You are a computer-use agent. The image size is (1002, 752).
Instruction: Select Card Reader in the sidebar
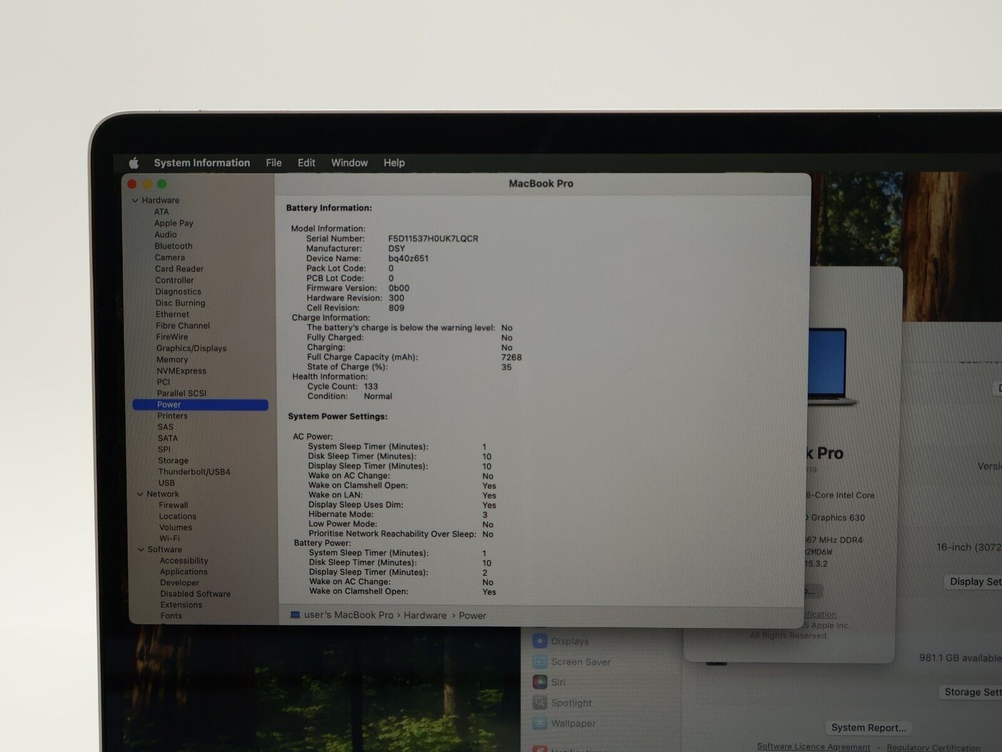coord(179,269)
